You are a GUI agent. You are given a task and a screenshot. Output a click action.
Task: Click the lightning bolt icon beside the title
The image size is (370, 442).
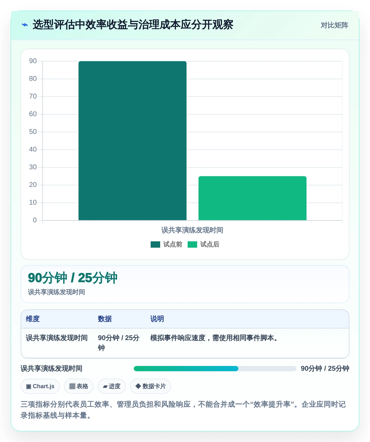25,25
